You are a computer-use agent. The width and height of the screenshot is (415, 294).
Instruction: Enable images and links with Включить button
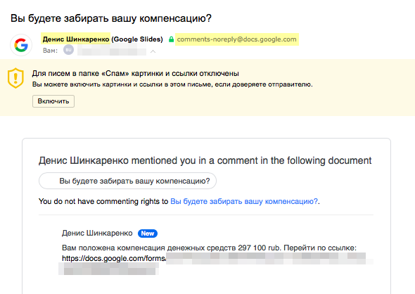click(x=53, y=101)
